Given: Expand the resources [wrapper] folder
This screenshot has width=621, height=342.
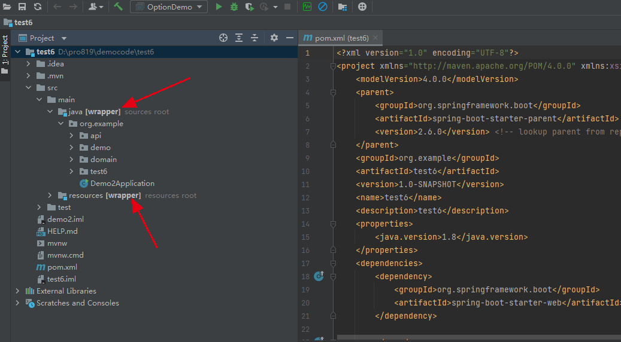Looking at the screenshot, I should tap(50, 196).
